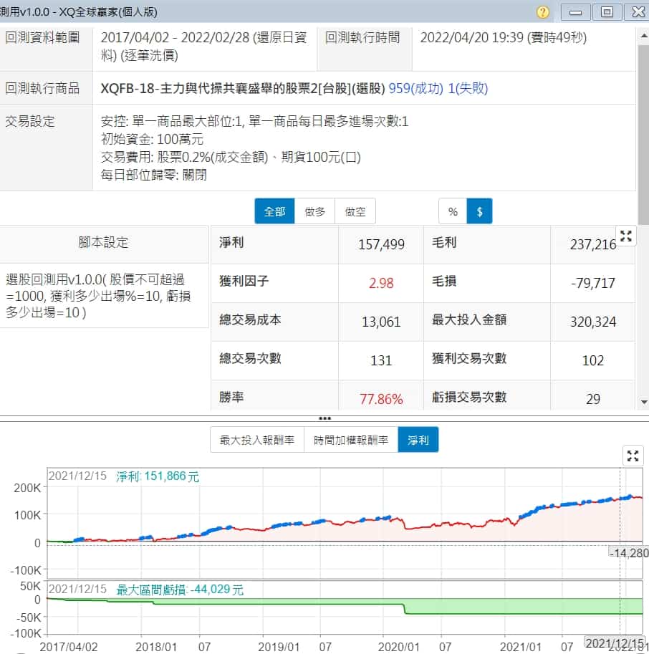649x654 pixels.
Task: Click the yellow help question mark icon
Action: coord(543,12)
